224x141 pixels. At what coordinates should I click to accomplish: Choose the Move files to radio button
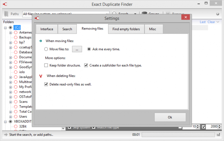[x=46, y=49]
